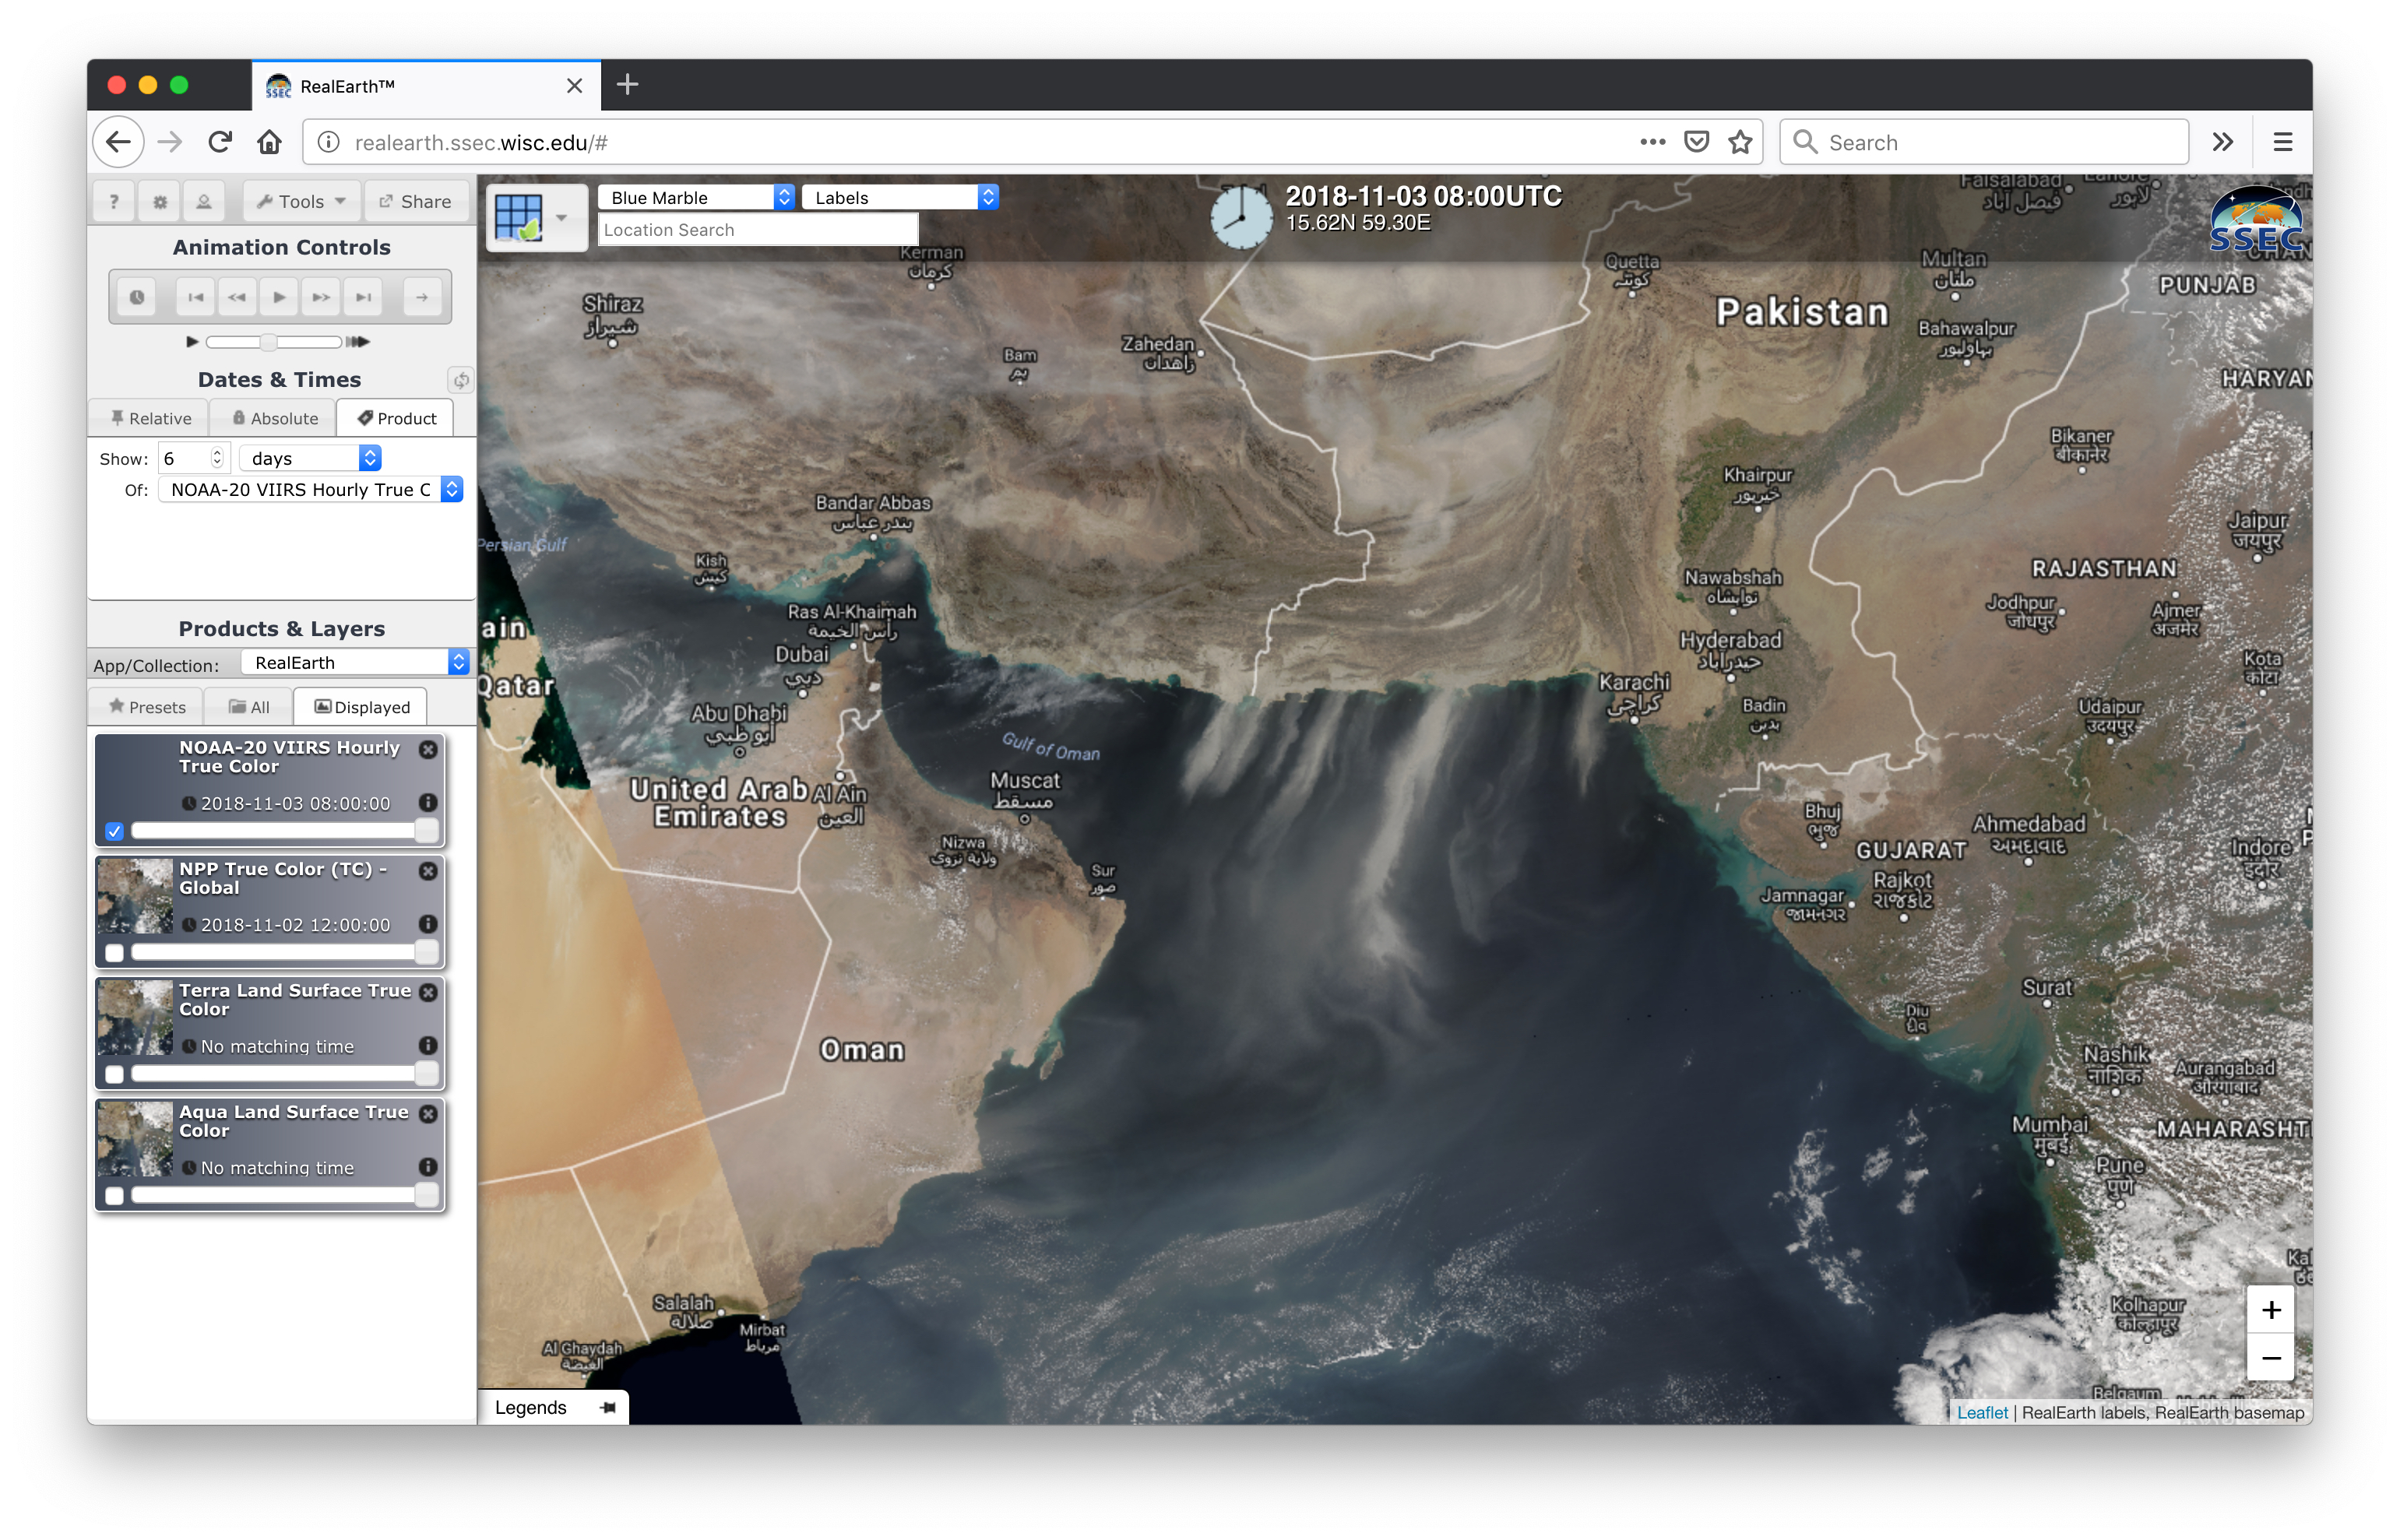This screenshot has width=2400, height=1540.
Task: Select the Product tab
Action: tap(396, 418)
